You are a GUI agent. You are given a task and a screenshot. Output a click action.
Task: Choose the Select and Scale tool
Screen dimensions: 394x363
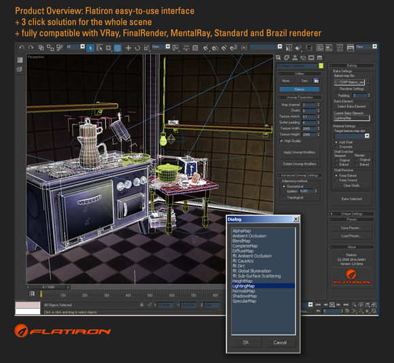(147, 48)
